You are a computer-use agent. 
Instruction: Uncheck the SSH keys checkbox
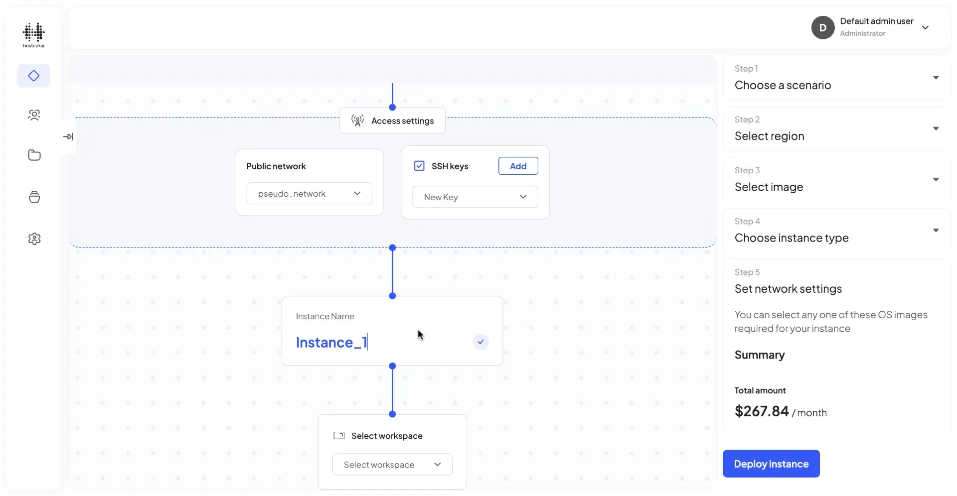click(x=419, y=166)
